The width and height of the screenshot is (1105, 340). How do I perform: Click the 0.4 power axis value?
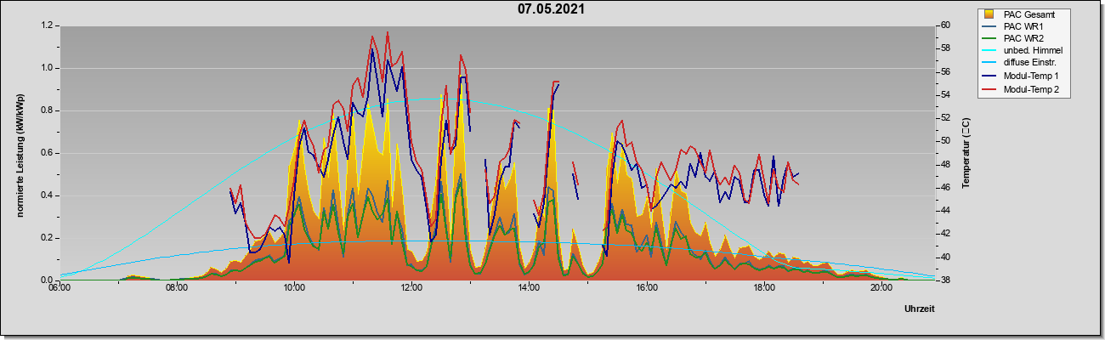(46, 195)
